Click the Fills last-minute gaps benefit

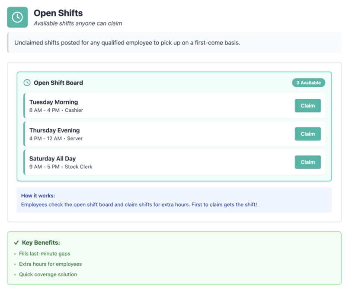(45, 254)
